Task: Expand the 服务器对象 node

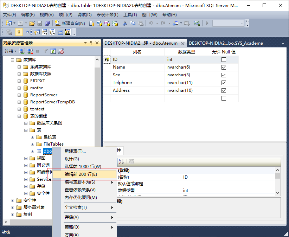Action: pos(12,207)
